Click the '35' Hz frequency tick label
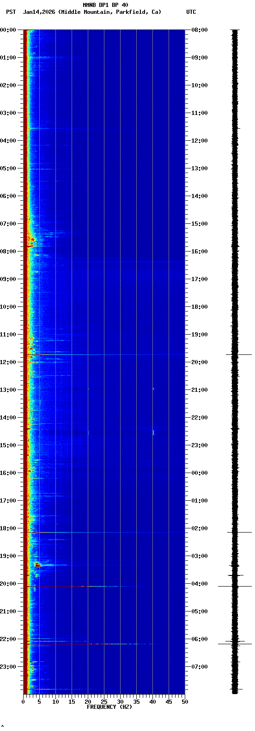The height and width of the screenshot is (731, 255). point(136,702)
